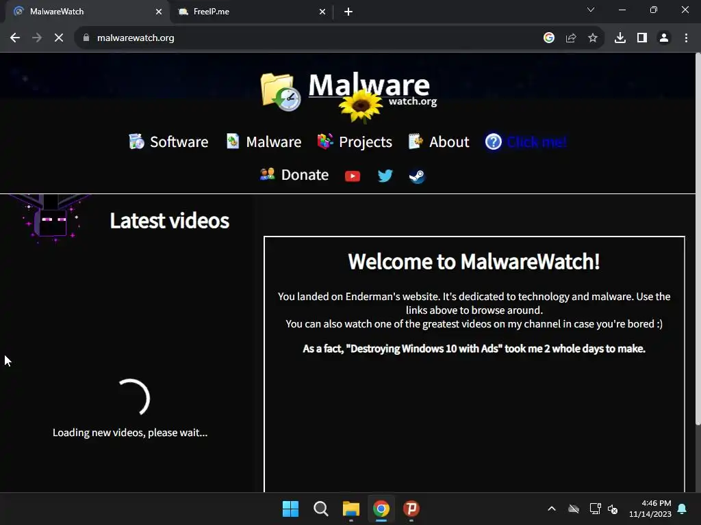Close the MalwareWatch tab
The height and width of the screenshot is (525, 701).
159,12
